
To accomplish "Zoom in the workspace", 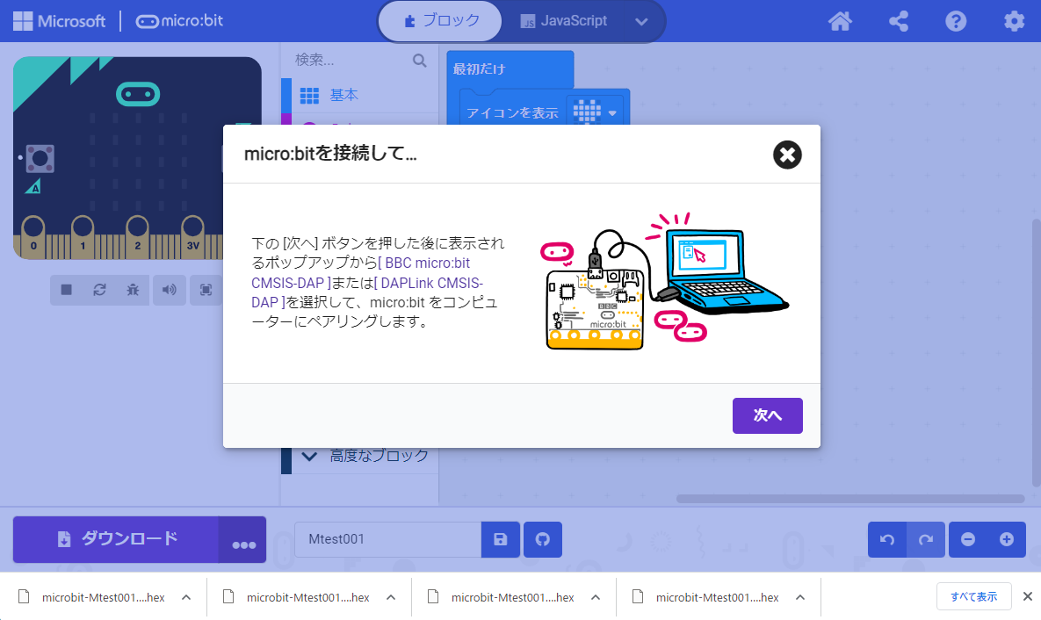I will coord(1007,539).
